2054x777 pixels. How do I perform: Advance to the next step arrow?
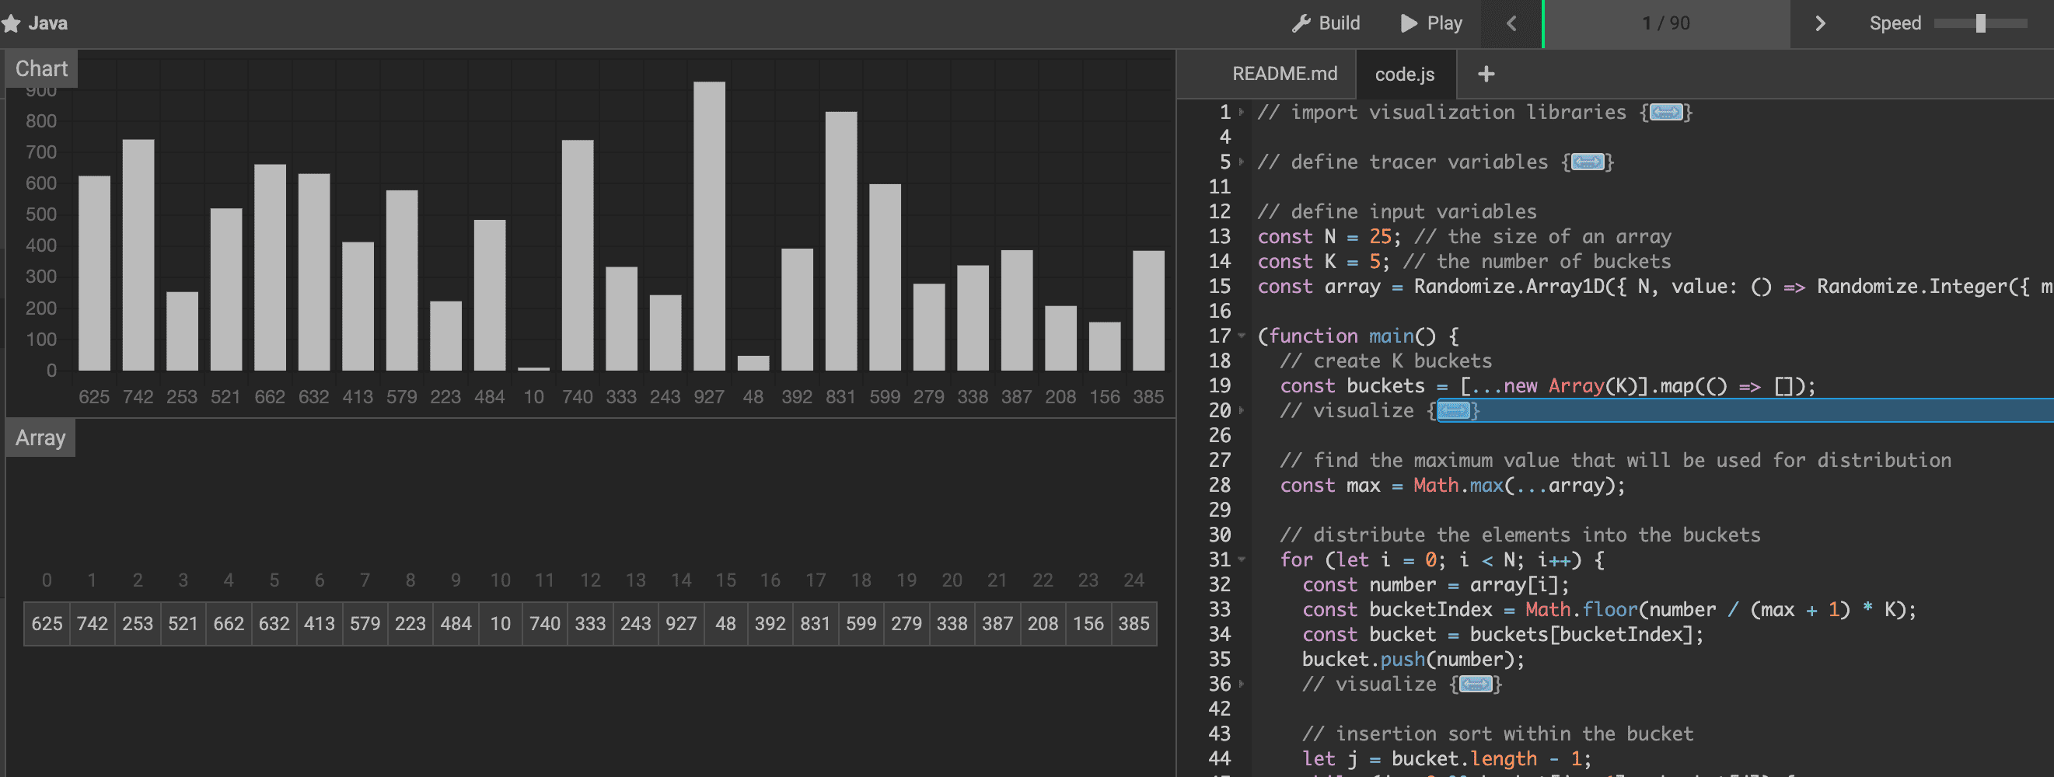click(x=1819, y=23)
